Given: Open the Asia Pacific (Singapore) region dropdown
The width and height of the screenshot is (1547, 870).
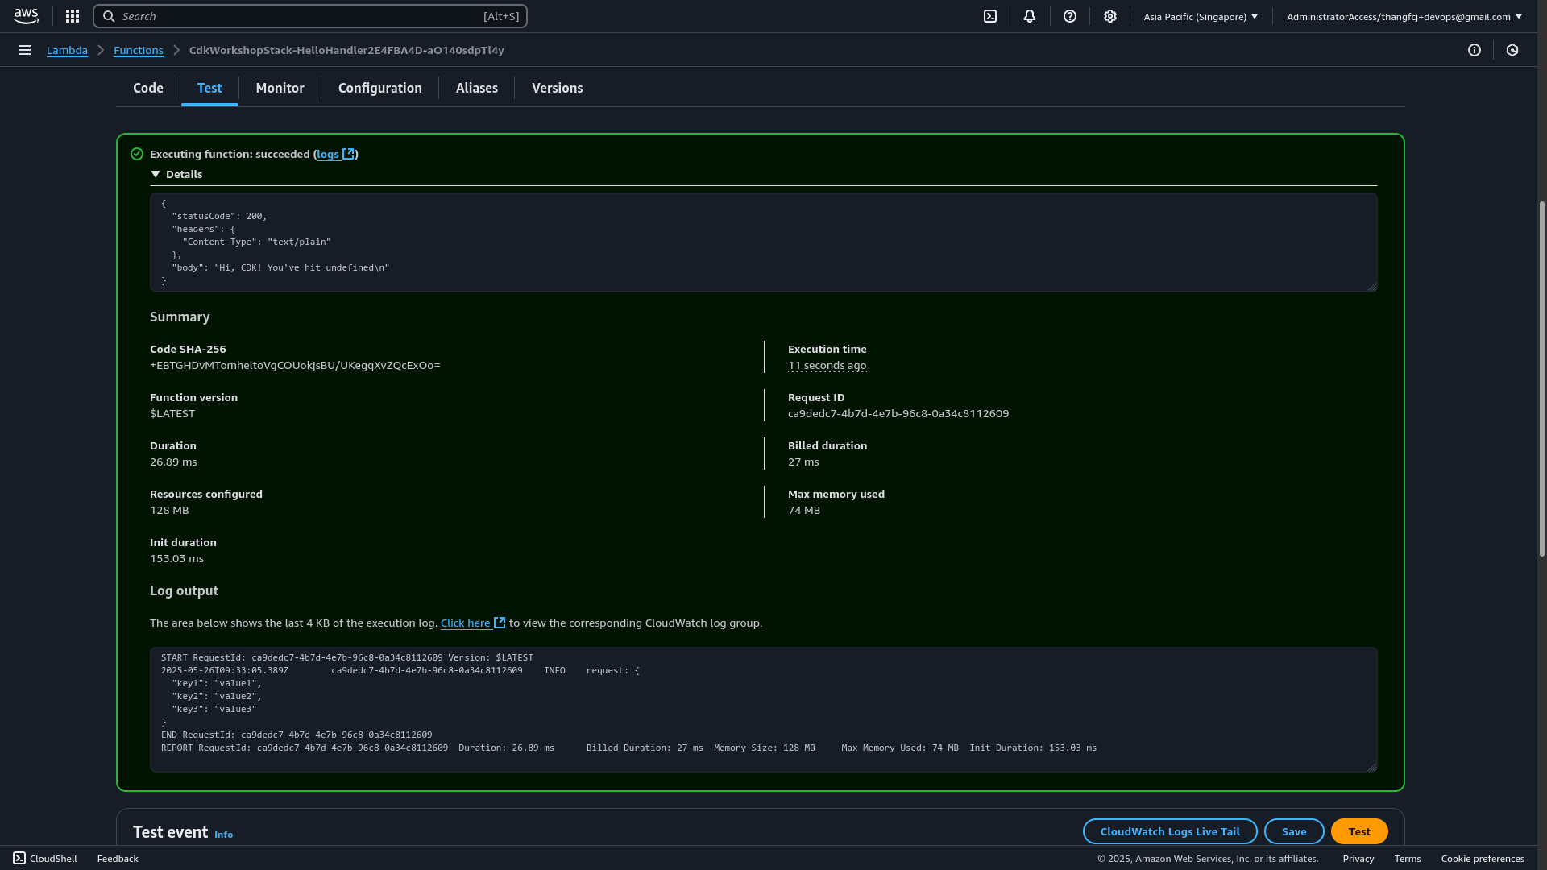Looking at the screenshot, I should (x=1201, y=16).
